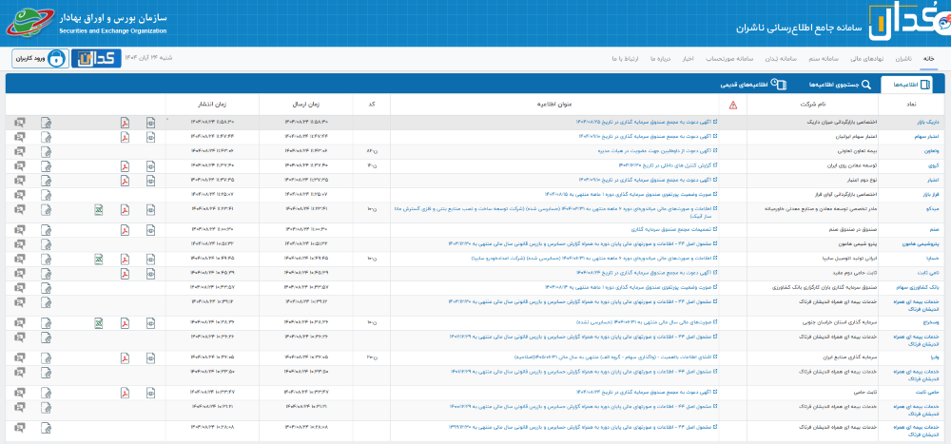Go to the نهادهای مالی menu item
The height and width of the screenshot is (444, 951).
click(866, 58)
